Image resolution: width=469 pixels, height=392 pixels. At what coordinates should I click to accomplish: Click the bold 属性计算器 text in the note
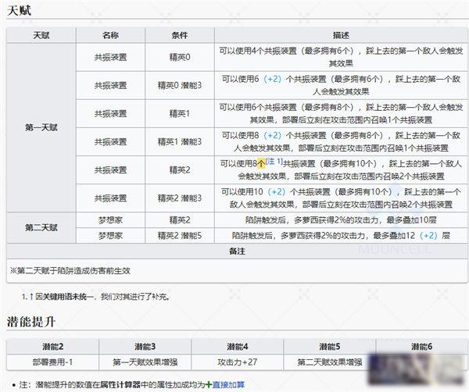tap(120, 384)
